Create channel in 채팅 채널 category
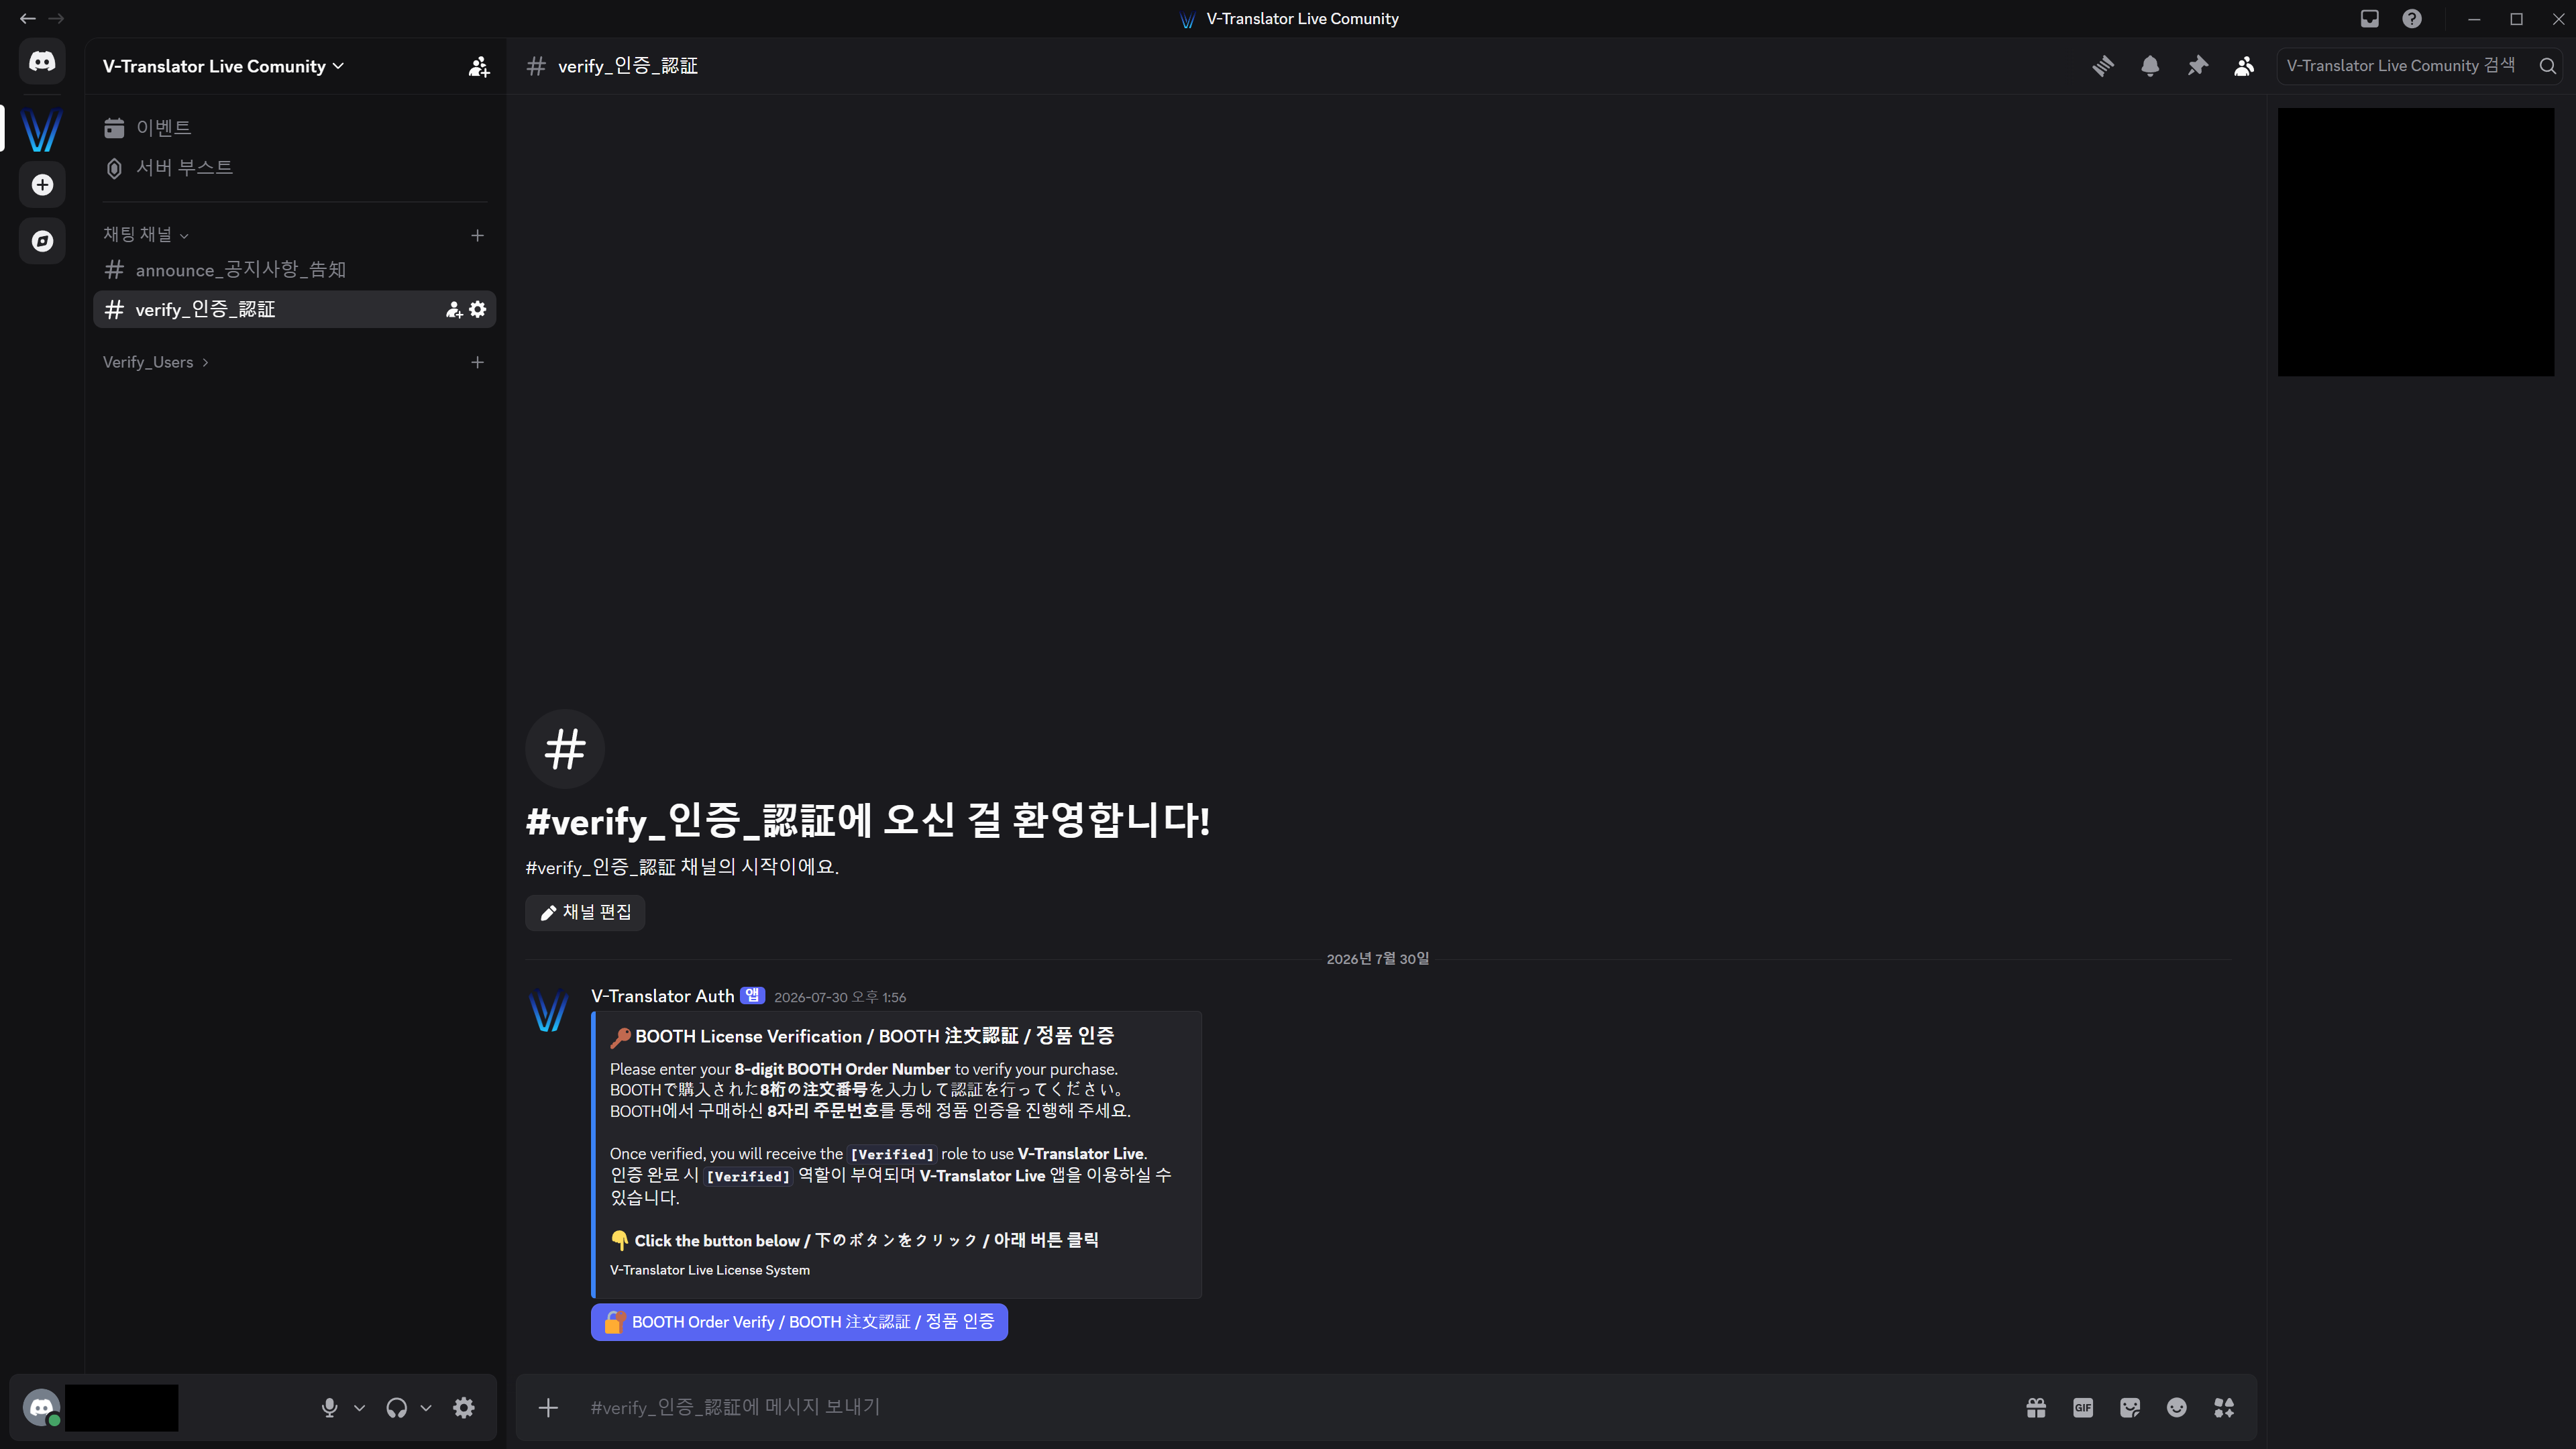This screenshot has height=1449, width=2576. click(x=478, y=236)
